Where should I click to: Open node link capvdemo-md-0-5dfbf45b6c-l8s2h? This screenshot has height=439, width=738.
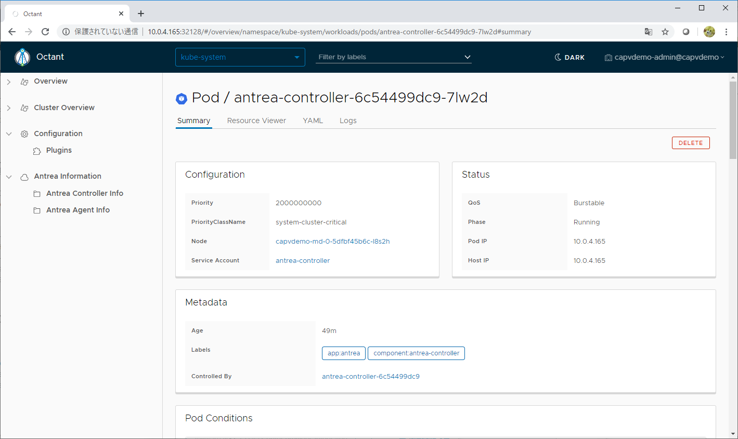(x=333, y=241)
